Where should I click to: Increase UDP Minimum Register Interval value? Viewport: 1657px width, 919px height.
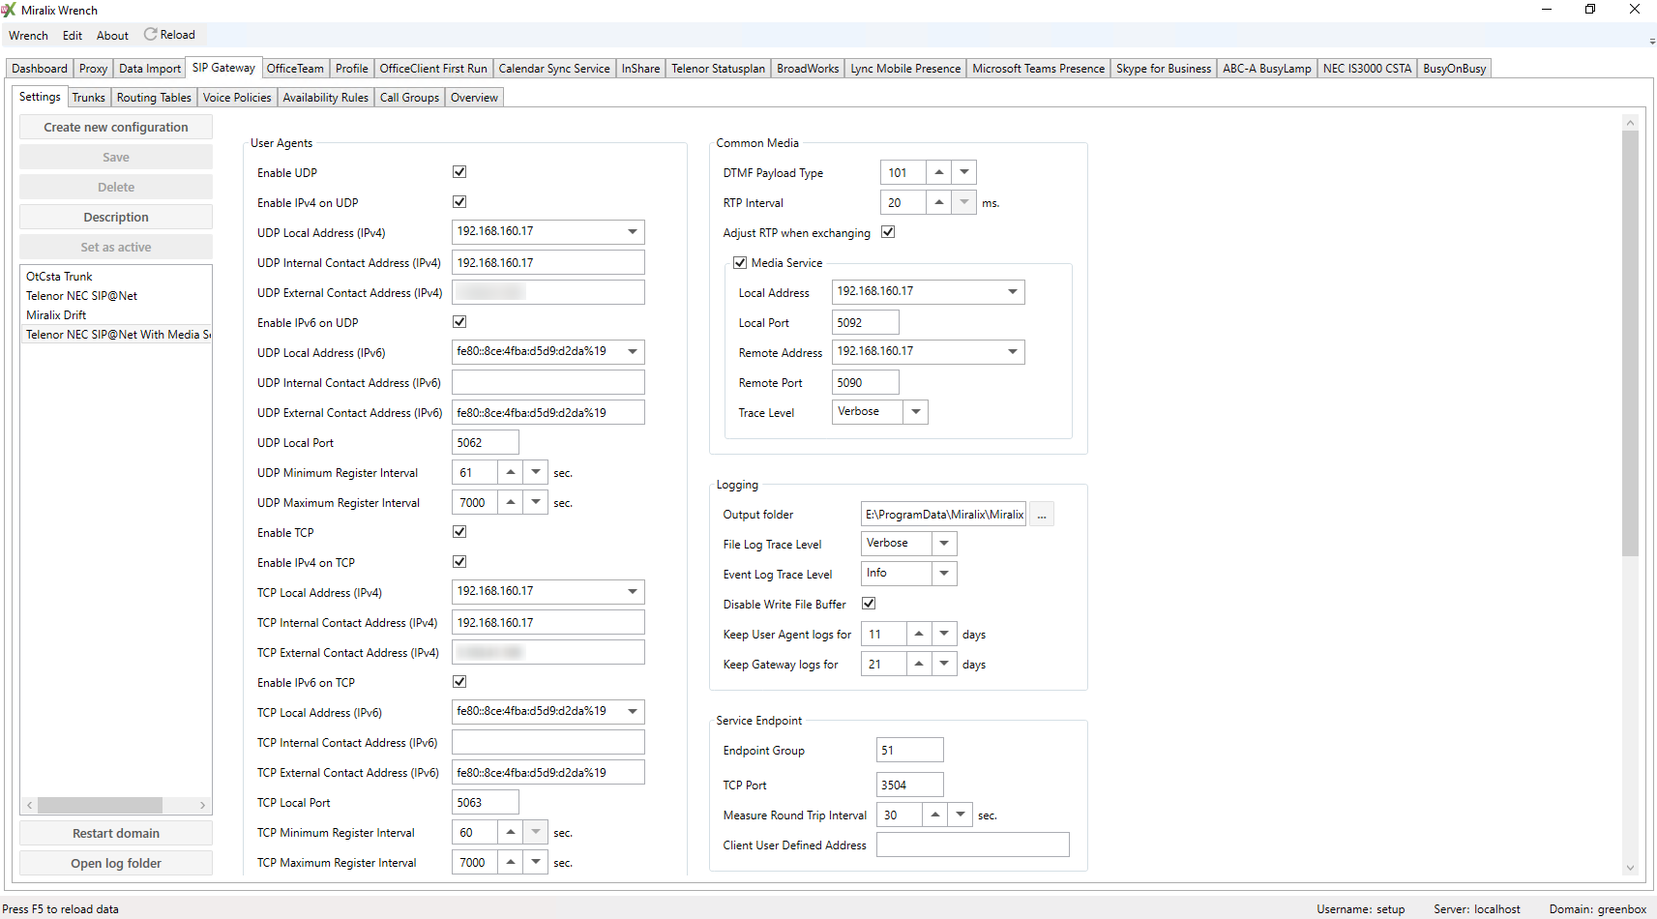tap(510, 473)
